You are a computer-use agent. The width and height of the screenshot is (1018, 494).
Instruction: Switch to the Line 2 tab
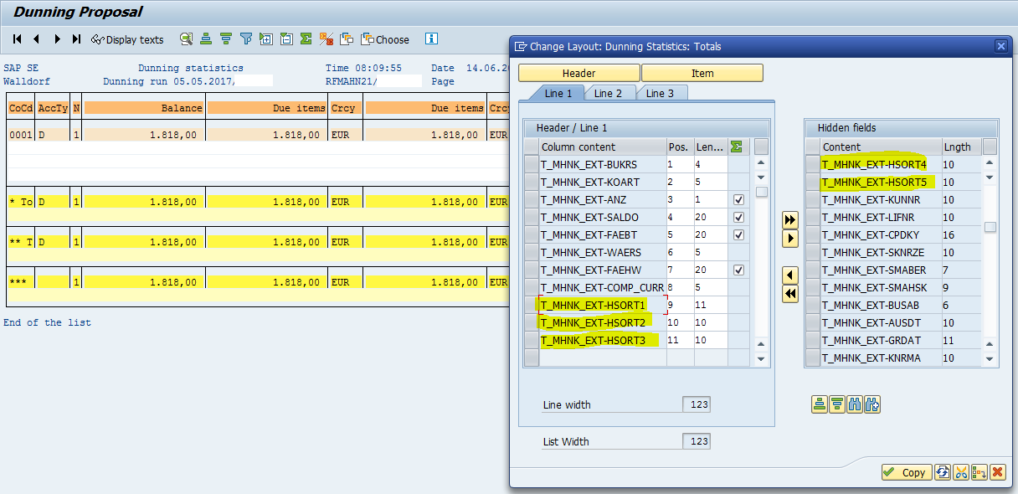(x=609, y=93)
